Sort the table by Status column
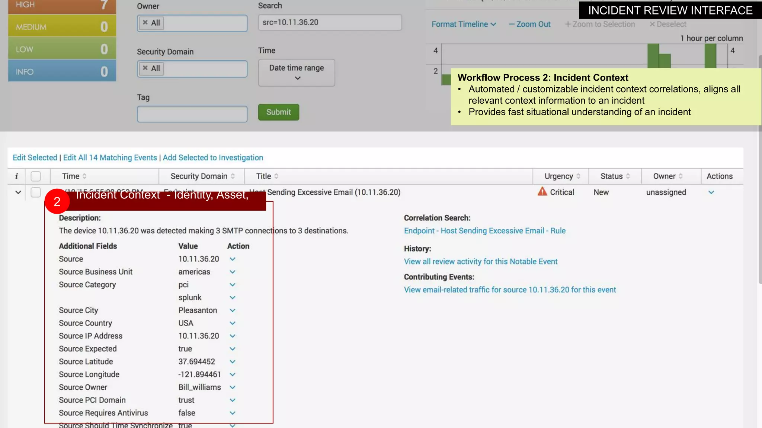This screenshot has height=428, width=762. coord(615,176)
